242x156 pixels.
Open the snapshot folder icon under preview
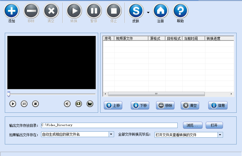[x=90, y=104]
